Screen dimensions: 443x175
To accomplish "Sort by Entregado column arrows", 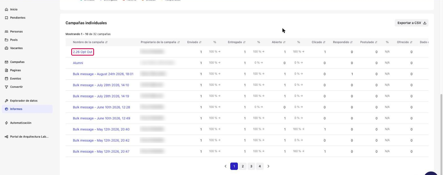I will [244, 42].
